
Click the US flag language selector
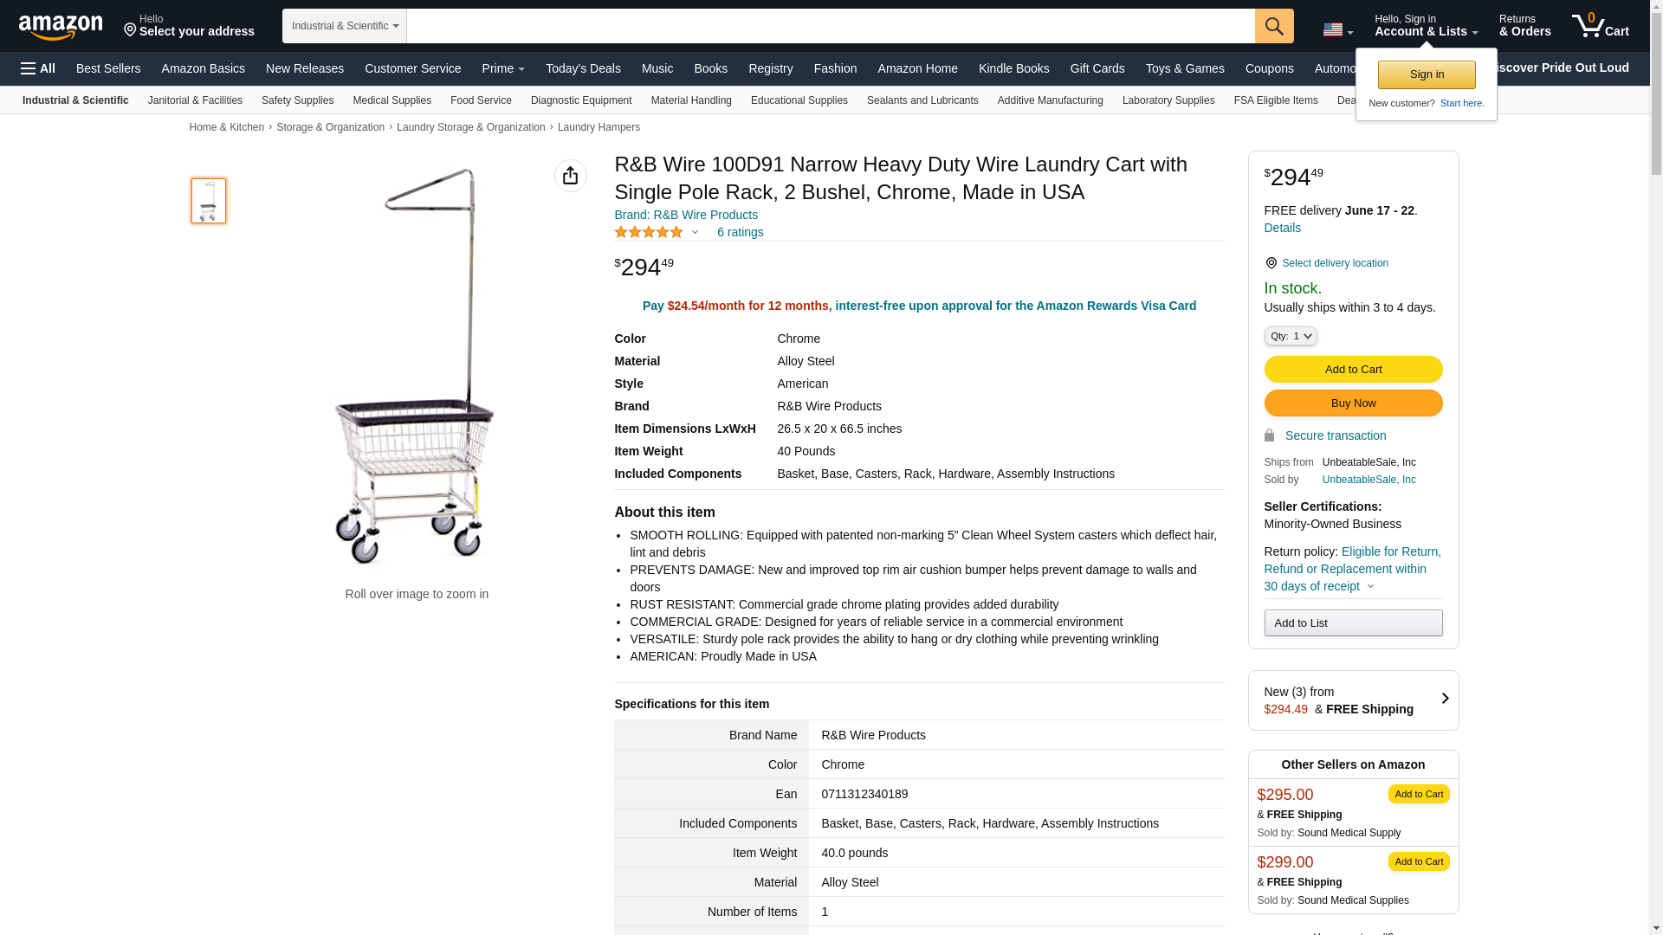pos(1337,29)
